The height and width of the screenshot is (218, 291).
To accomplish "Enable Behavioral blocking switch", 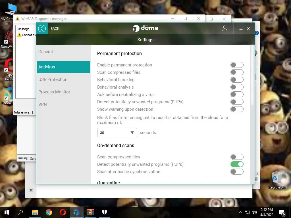I will pos(237,80).
